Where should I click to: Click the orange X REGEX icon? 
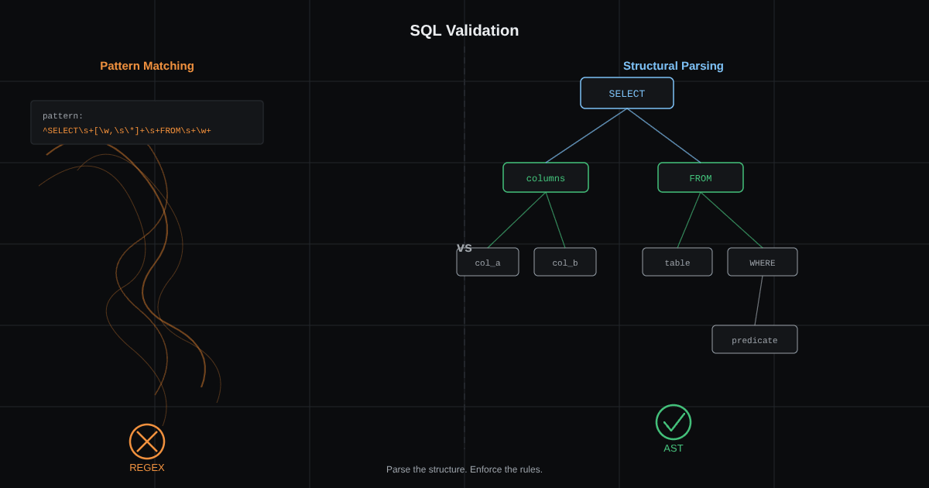tap(147, 442)
